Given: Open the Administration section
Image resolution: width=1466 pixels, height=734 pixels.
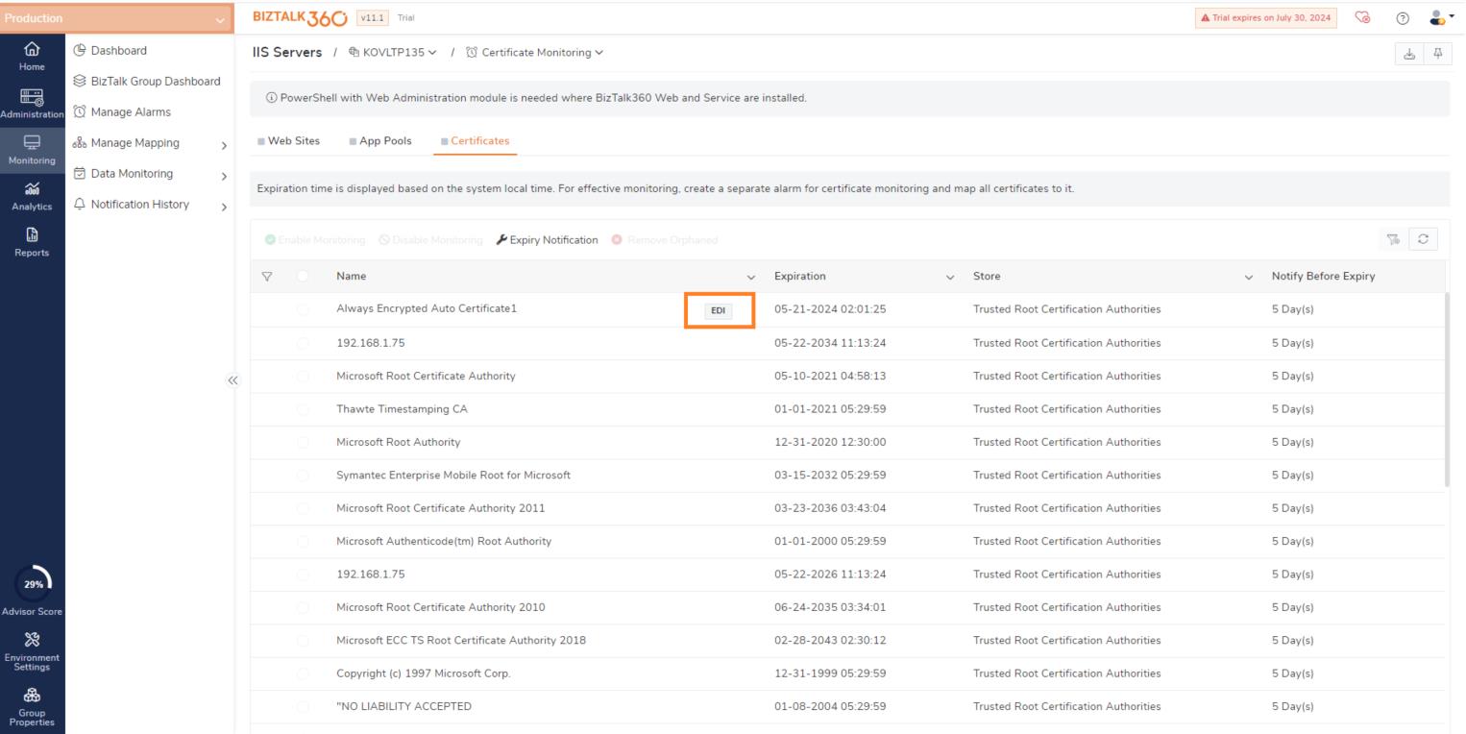Looking at the screenshot, I should click(32, 104).
